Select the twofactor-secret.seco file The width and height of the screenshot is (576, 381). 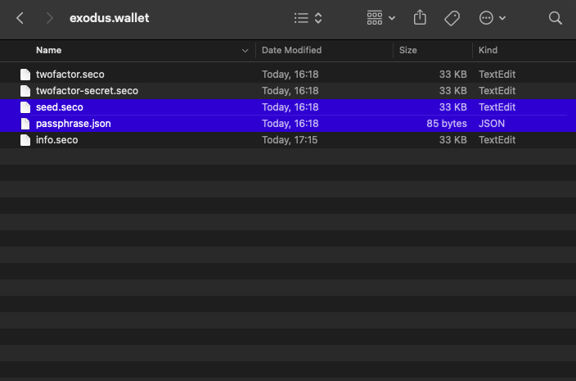coord(87,91)
